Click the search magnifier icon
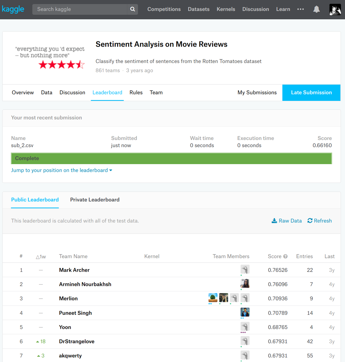The height and width of the screenshot is (362, 345). pos(132,9)
